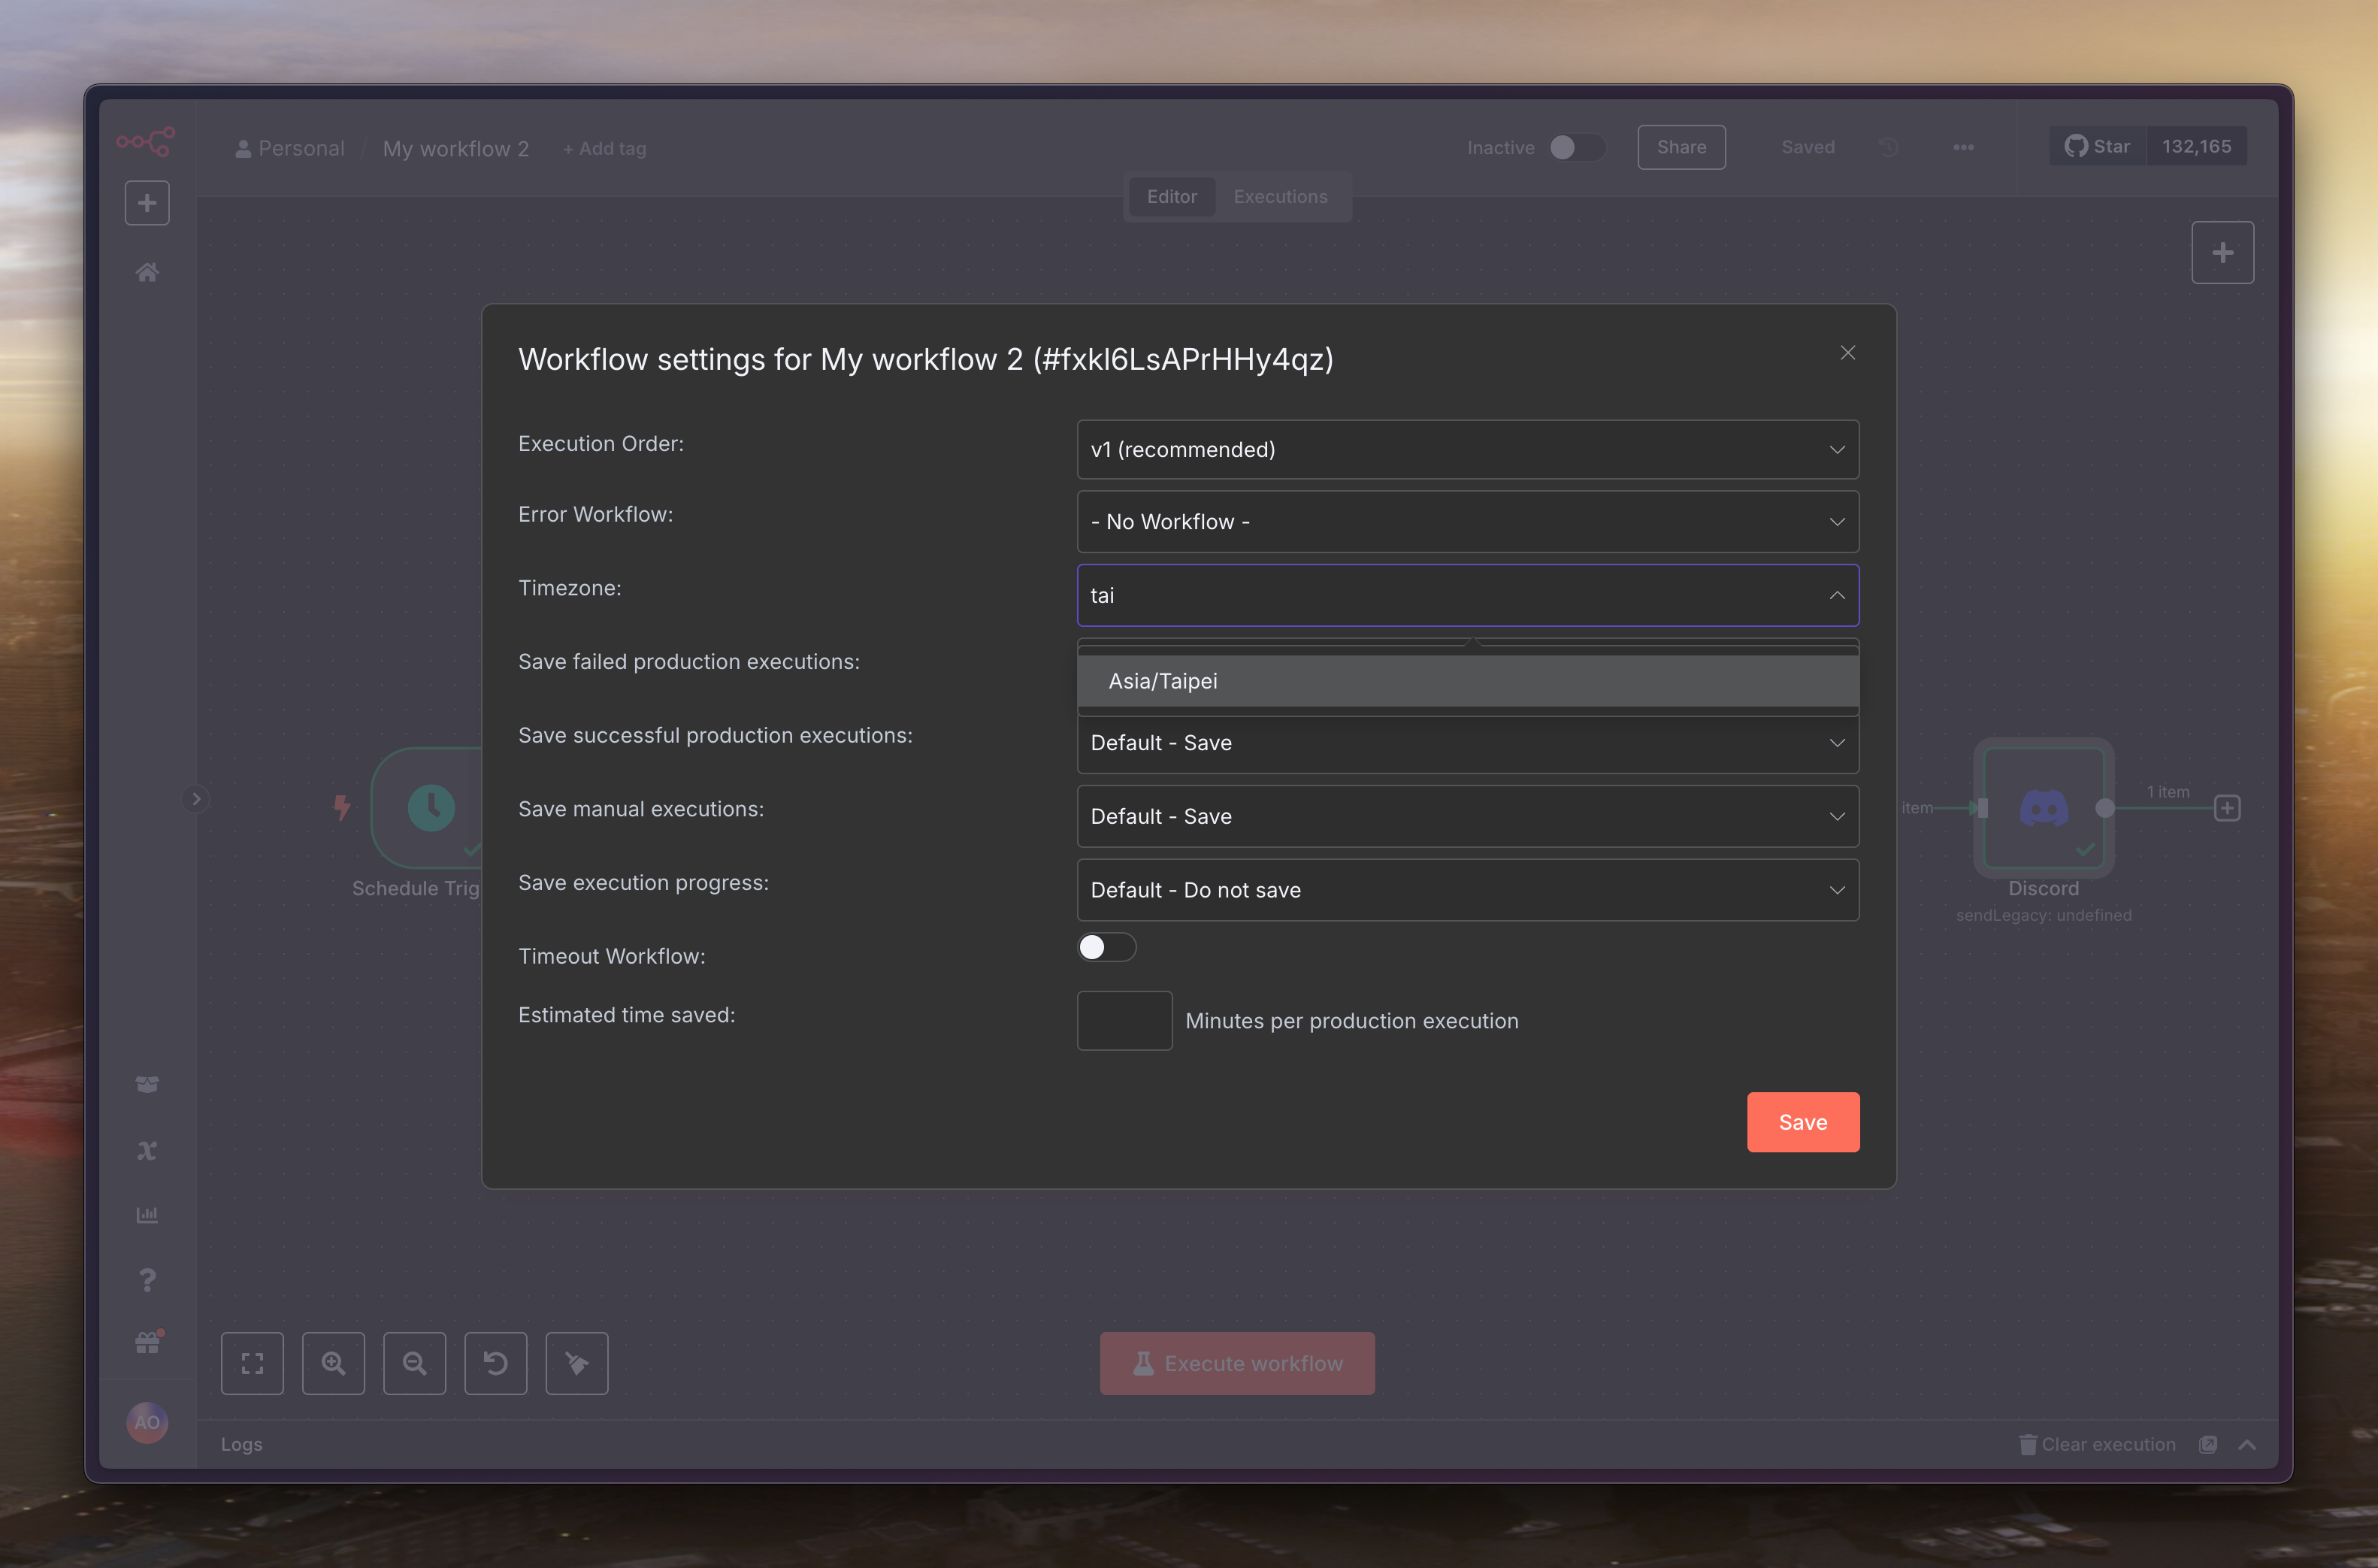The height and width of the screenshot is (1568, 2378).
Task: Toggle the Inactive workflow switch
Action: pos(1576,147)
